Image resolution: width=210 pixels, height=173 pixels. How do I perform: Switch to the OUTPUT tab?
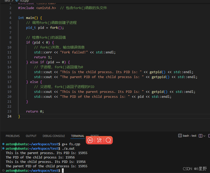pos(31,136)
